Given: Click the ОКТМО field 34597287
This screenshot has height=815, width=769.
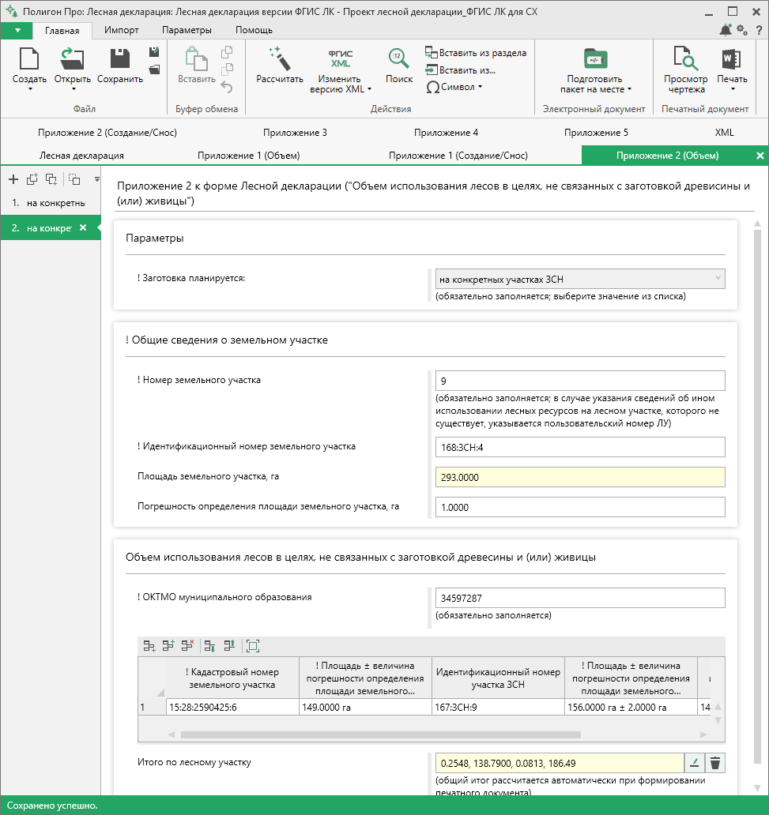Looking at the screenshot, I should pos(580,598).
